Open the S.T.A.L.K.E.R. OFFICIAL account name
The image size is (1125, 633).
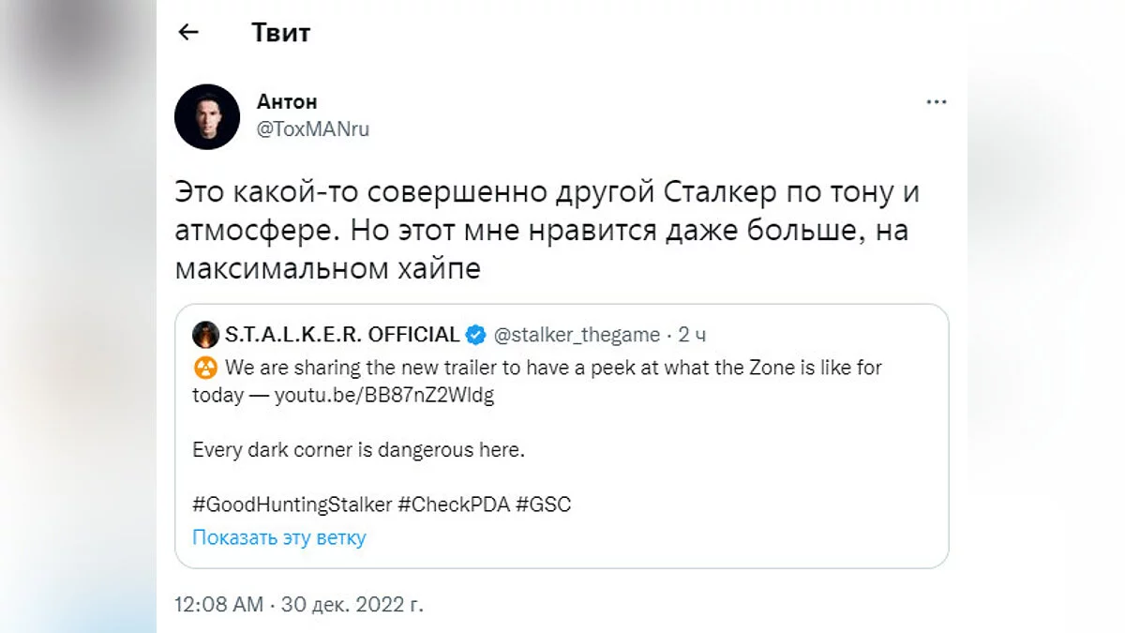tap(342, 335)
